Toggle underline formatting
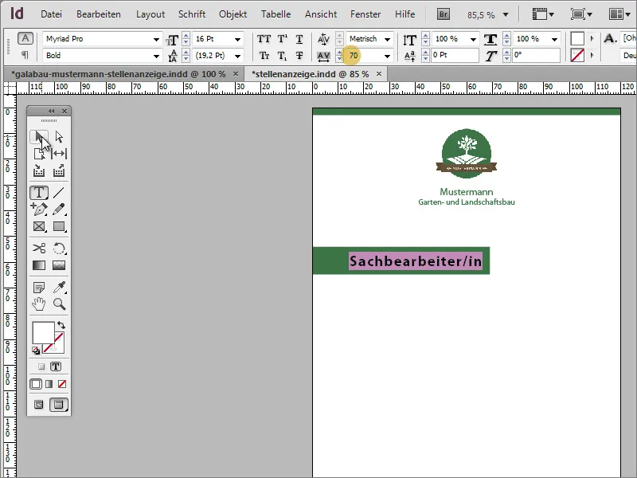This screenshot has height=478, width=637. [299, 38]
